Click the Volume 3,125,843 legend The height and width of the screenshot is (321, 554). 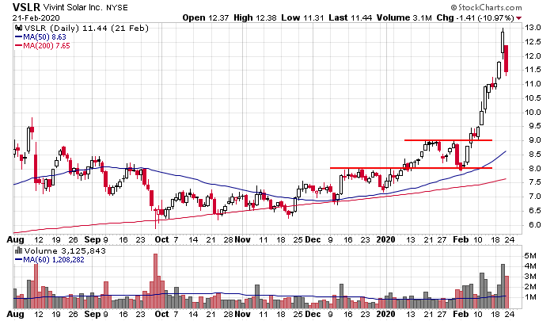pyautogui.click(x=65, y=251)
